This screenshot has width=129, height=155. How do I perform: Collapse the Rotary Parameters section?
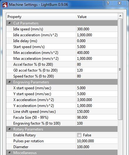click(9, 129)
